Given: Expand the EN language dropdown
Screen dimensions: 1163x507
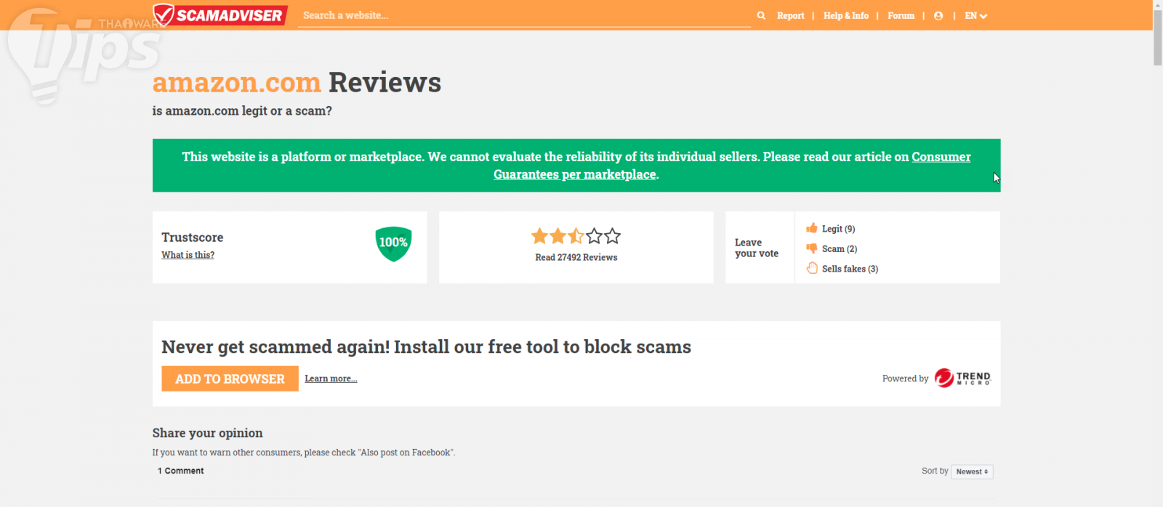Looking at the screenshot, I should 975,15.
